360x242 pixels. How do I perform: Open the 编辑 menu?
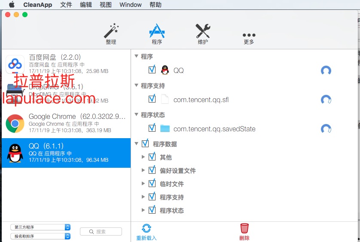coord(86,5)
